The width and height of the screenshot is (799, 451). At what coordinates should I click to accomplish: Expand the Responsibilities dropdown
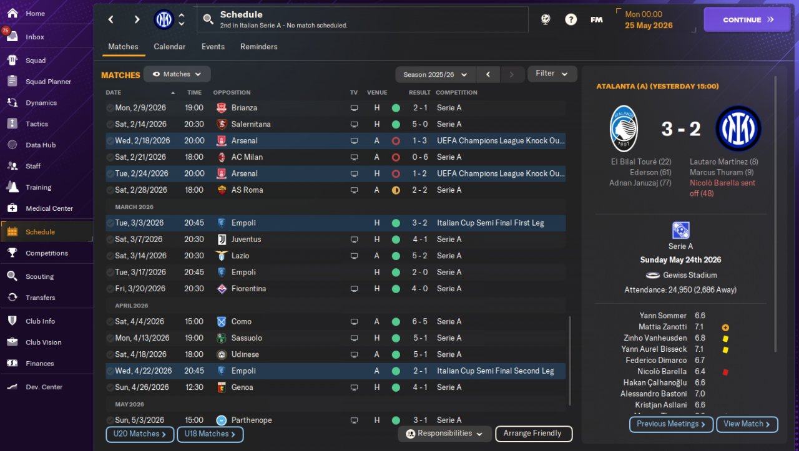444,434
